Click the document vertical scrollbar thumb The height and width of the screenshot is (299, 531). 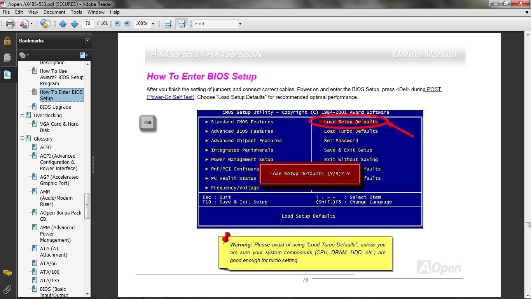click(528, 225)
